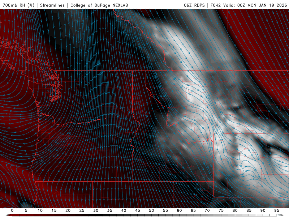Click the color scale label '25'
This screenshot has height=217, width=289.
[82, 210]
